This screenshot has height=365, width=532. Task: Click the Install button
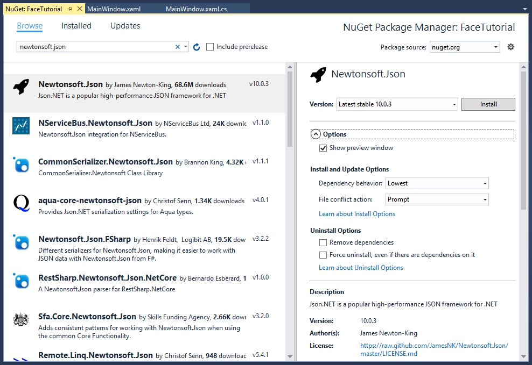click(x=488, y=104)
